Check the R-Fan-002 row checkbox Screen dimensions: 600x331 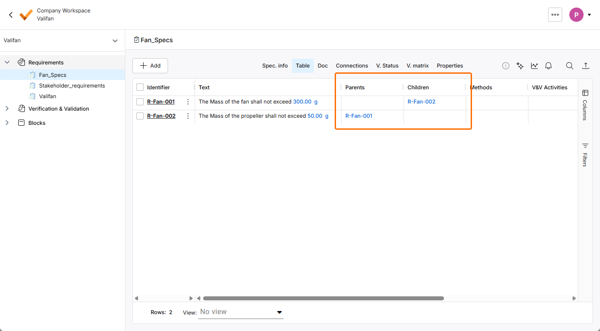pyautogui.click(x=140, y=116)
